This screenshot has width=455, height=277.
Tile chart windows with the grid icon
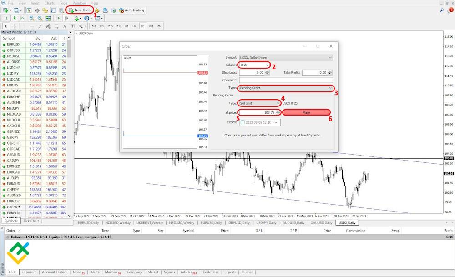[x=48, y=18]
